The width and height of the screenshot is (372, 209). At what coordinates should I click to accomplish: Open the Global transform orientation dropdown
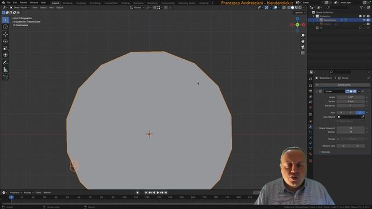(x=137, y=8)
